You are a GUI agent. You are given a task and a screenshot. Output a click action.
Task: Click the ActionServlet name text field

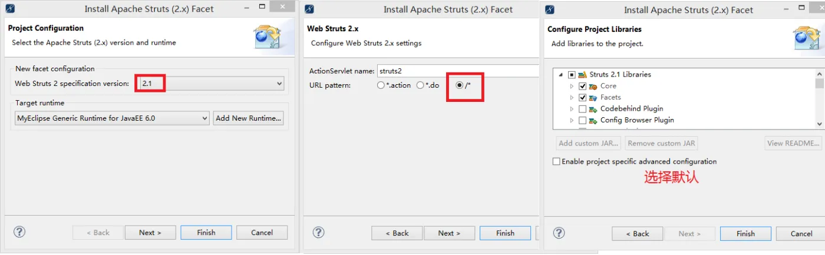[x=457, y=71]
